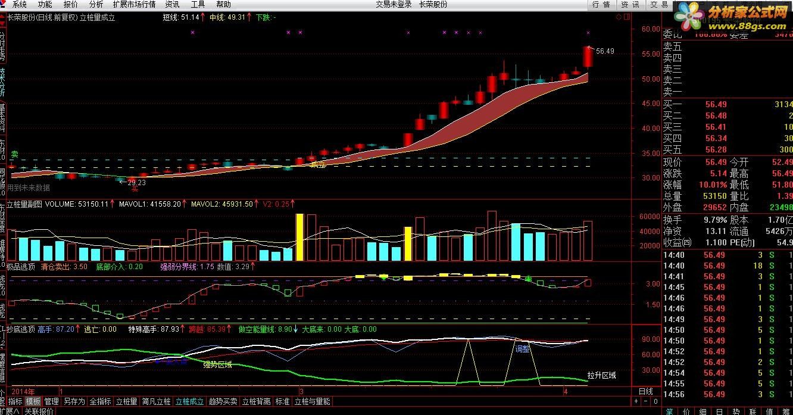Click the 资讯 button at top right
Image resolution: width=793 pixels, height=415 pixels.
(x=630, y=5)
